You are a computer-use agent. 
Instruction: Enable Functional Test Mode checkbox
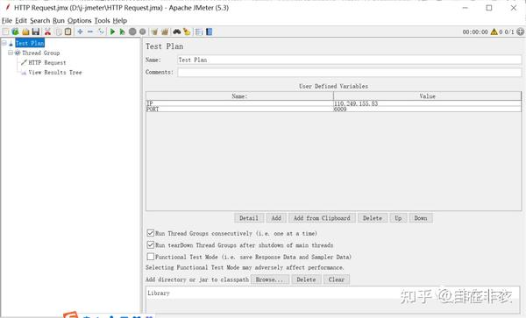pos(150,257)
